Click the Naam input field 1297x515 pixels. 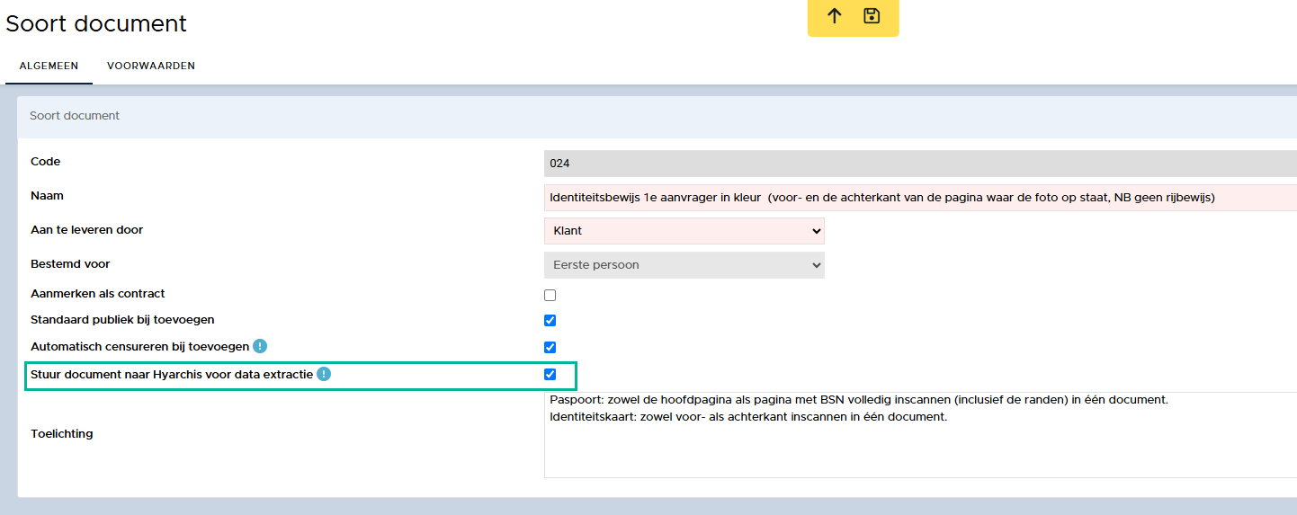[920, 197]
